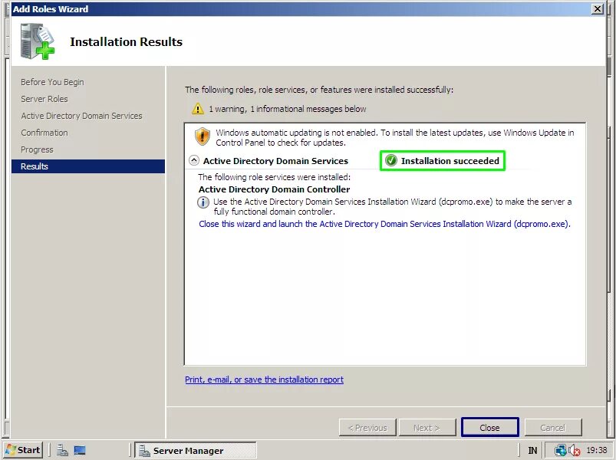Click the muted volume tray icon
This screenshot has width=616, height=460.
click(x=575, y=450)
